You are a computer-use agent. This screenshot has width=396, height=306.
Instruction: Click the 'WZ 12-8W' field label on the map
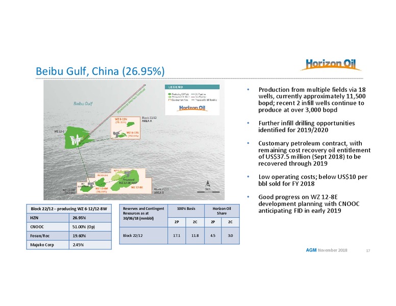69,191
